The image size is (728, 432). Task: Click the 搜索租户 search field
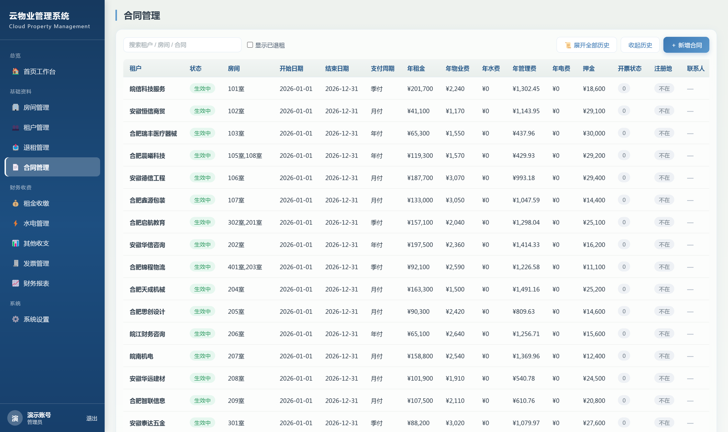coord(182,45)
